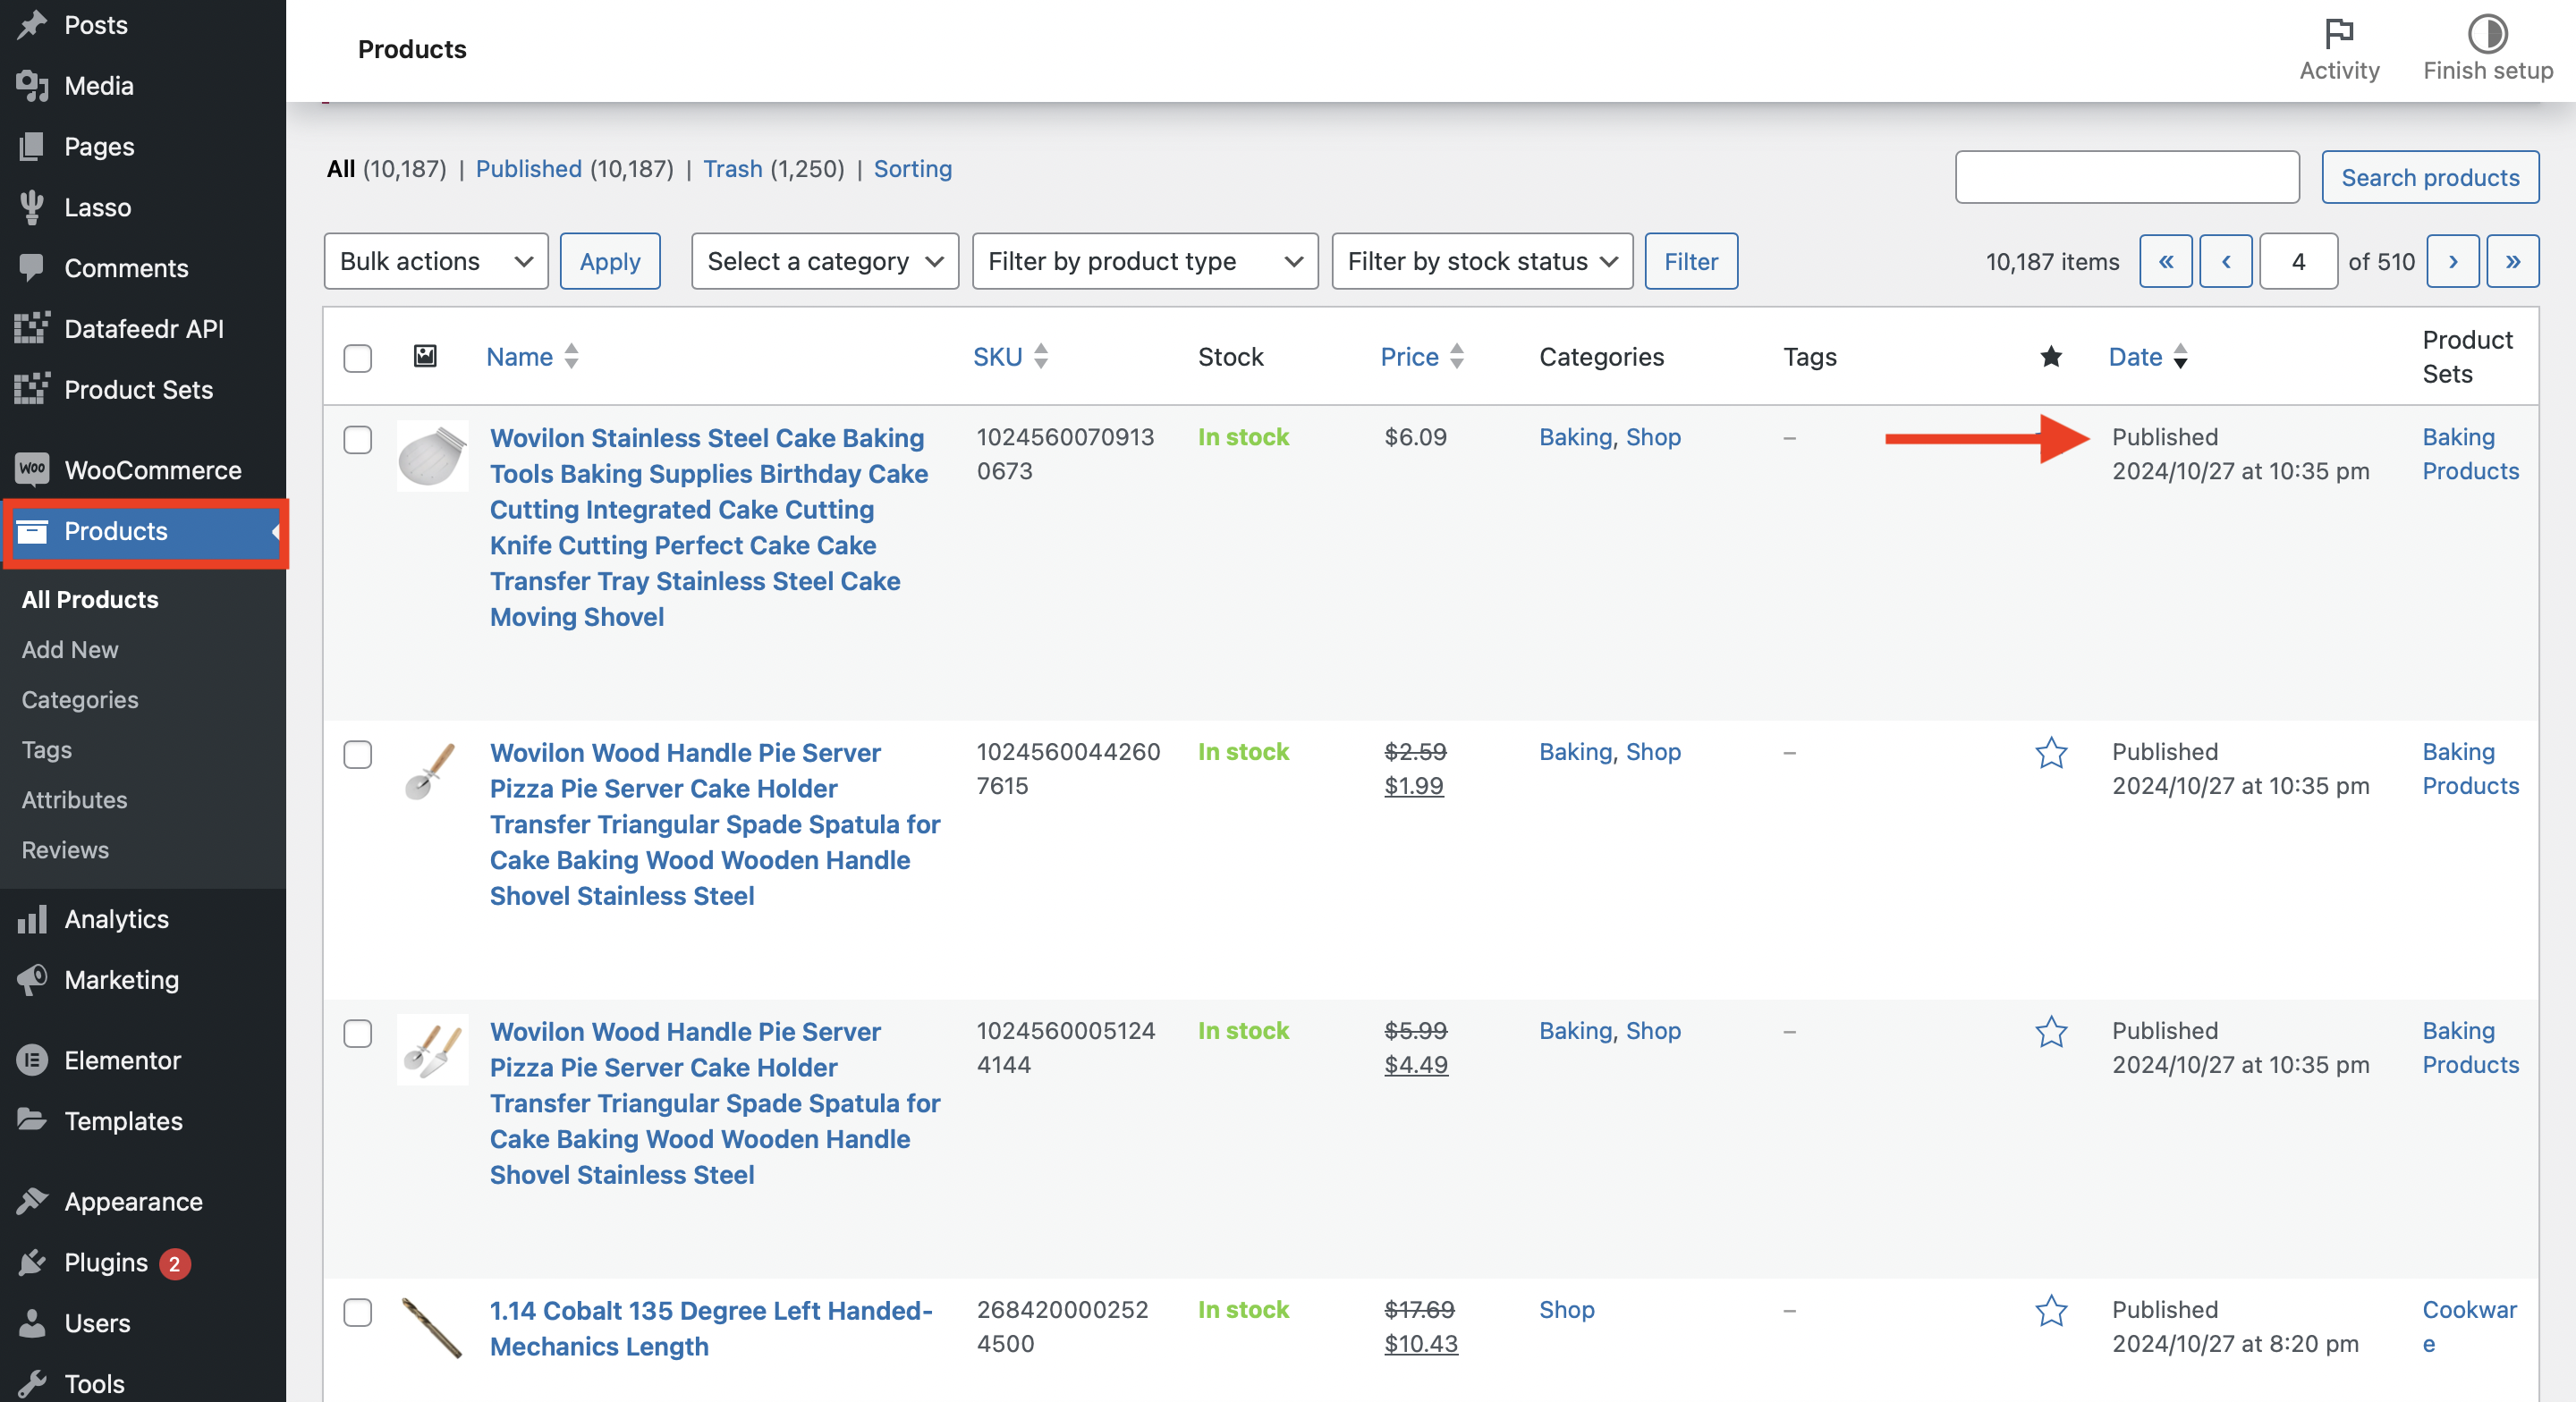Open Cookware product set link
The height and width of the screenshot is (1402, 2576).
(2469, 1326)
